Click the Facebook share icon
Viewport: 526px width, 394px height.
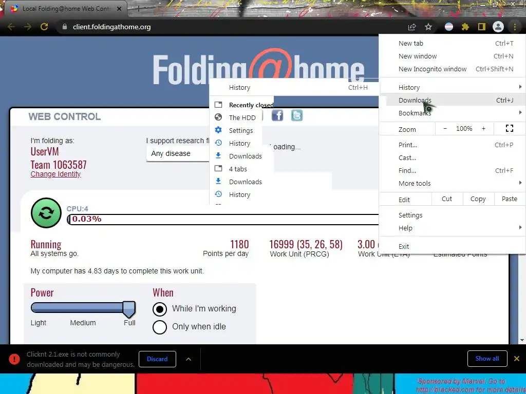pyautogui.click(x=277, y=115)
